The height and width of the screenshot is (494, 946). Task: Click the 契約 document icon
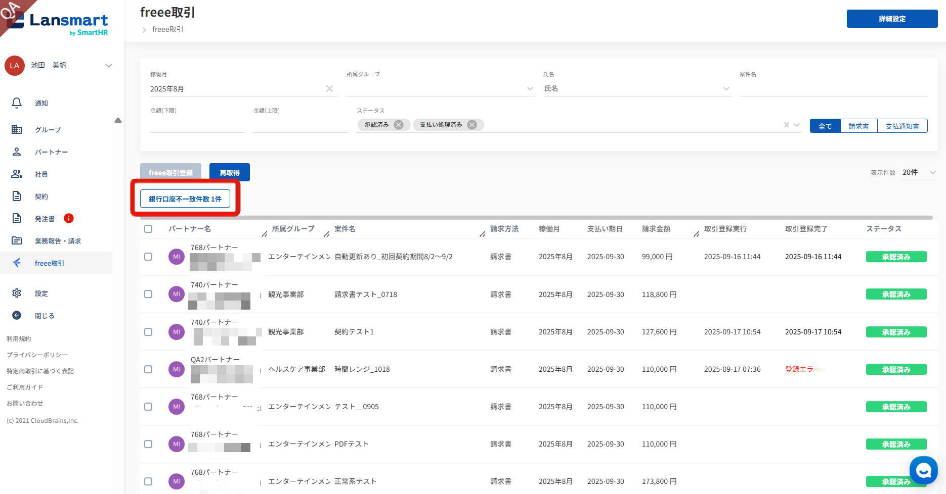(x=17, y=196)
